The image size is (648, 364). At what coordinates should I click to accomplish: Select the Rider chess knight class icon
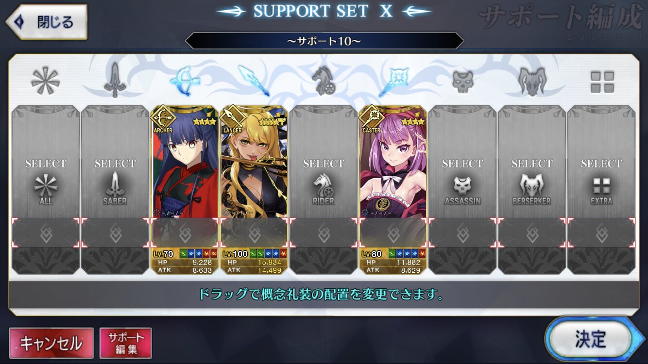click(x=323, y=81)
